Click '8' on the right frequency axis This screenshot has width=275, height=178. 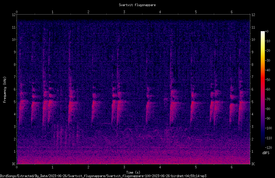252,65
